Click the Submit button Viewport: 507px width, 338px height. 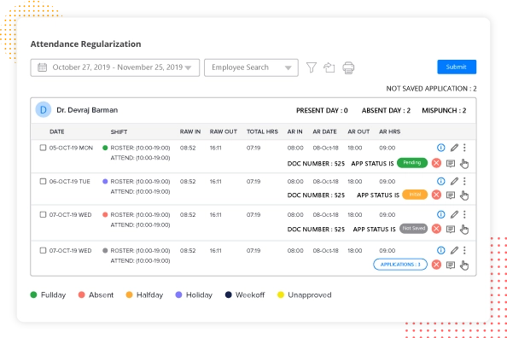(457, 67)
